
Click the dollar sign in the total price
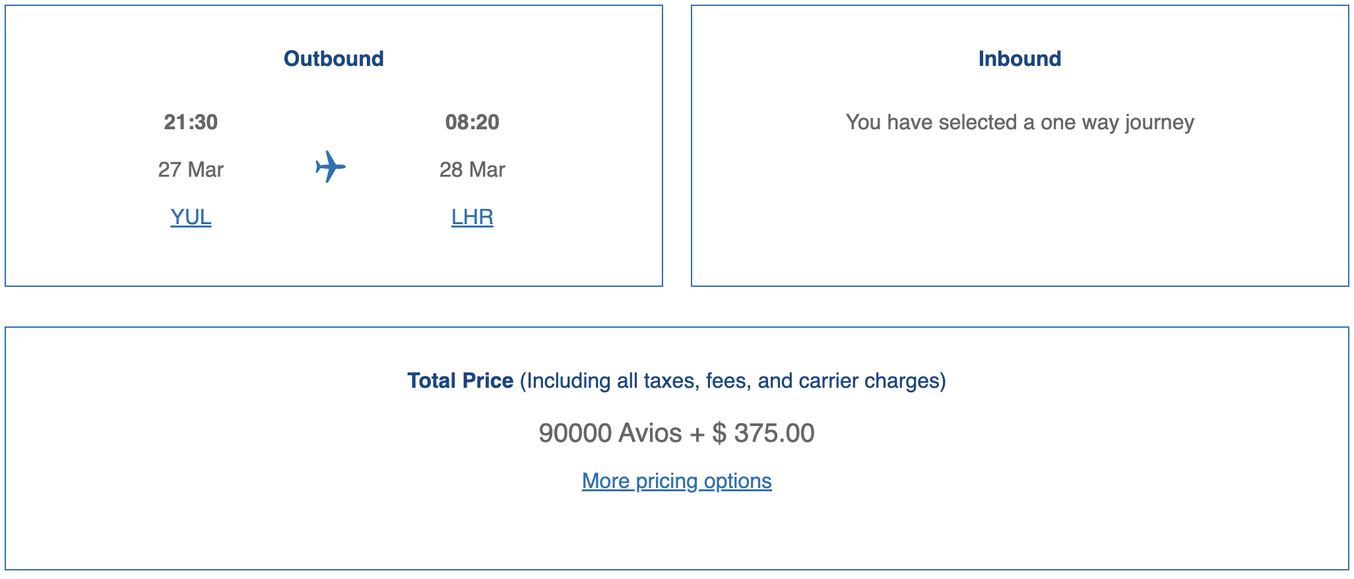click(x=719, y=433)
